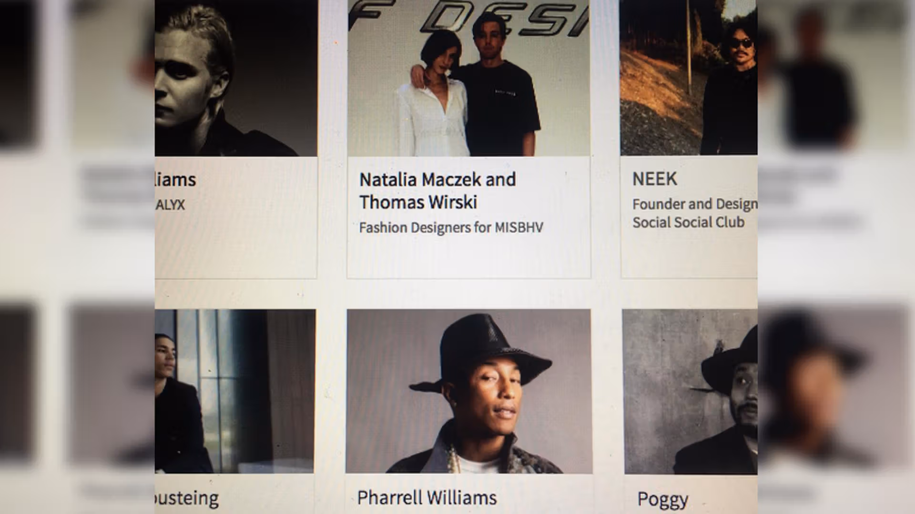Viewport: 915px width, 514px height.
Task: Open Natalia Maczek and Thomas Wirski profile photo
Action: 469,78
